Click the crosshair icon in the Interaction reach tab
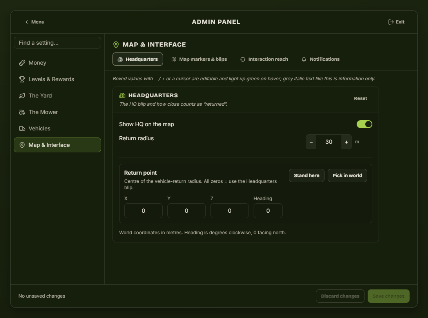Image resolution: width=428 pixels, height=318 pixels. point(243,59)
